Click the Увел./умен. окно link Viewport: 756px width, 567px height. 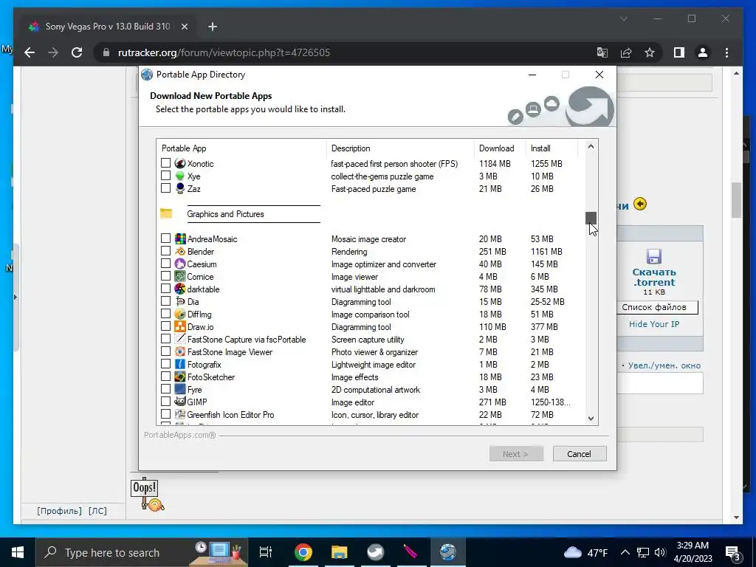tap(664, 365)
